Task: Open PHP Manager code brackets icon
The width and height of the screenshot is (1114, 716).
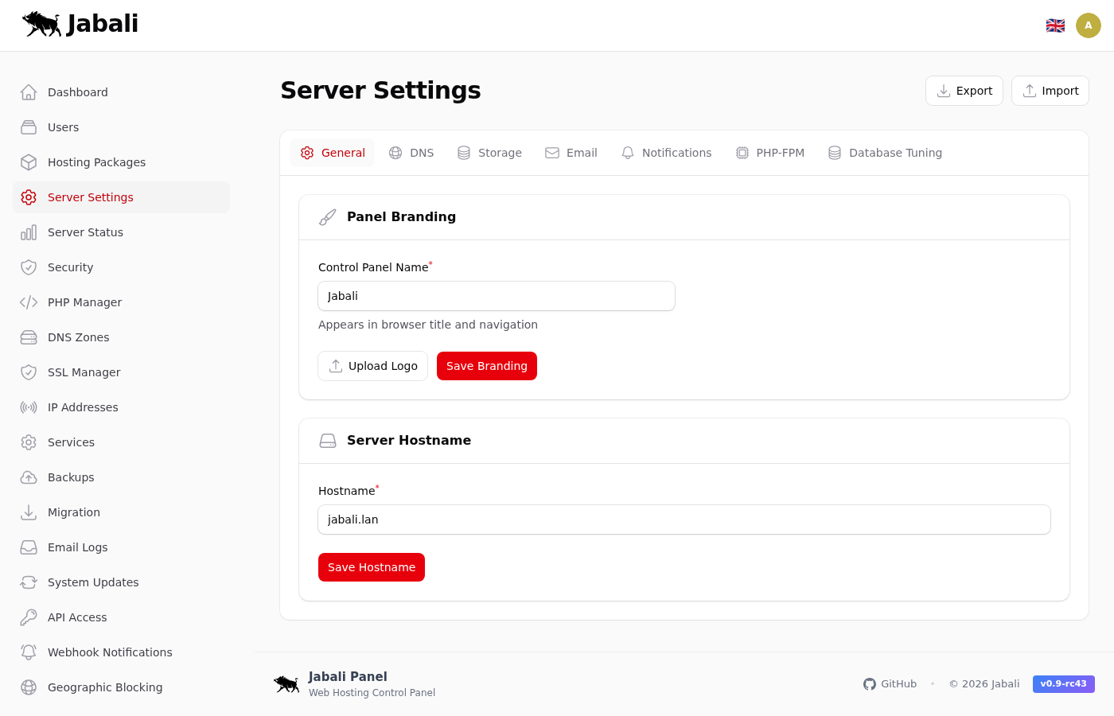Action: point(29,302)
